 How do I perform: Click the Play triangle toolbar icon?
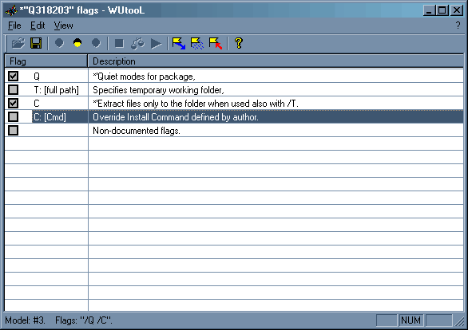click(156, 44)
